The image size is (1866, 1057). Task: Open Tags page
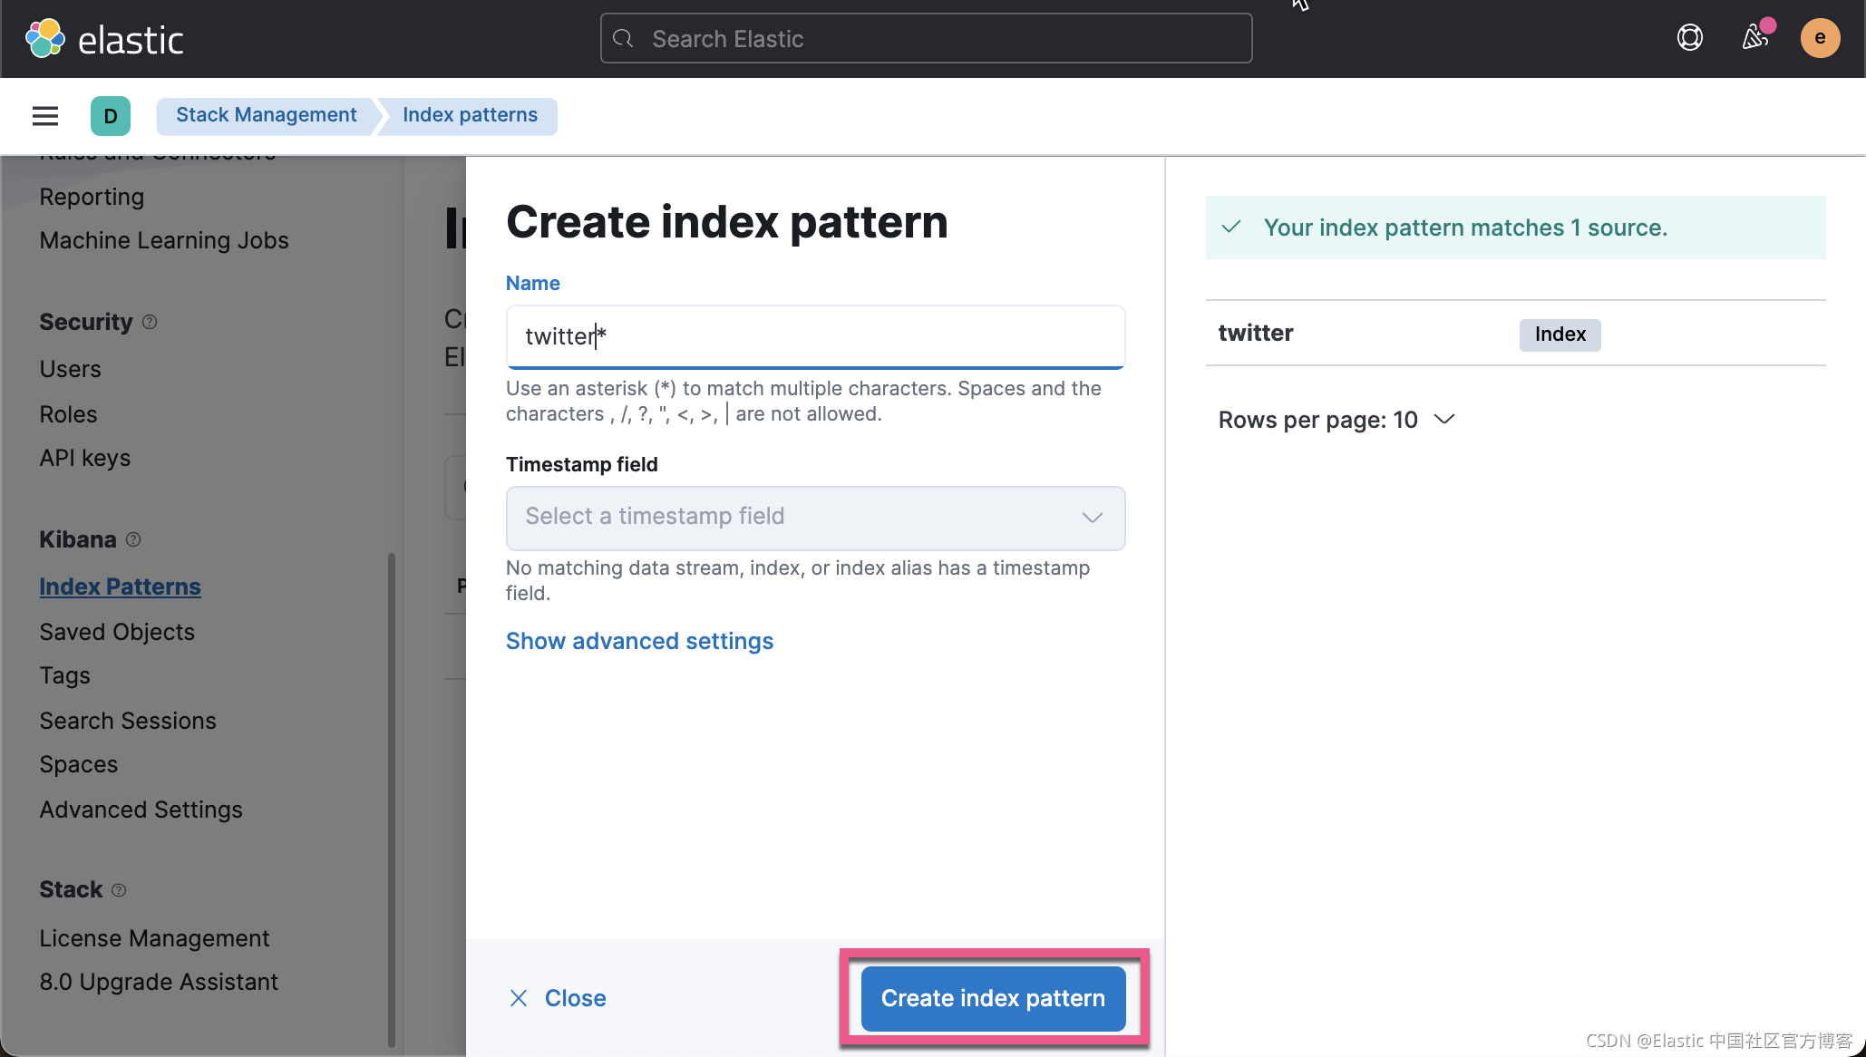click(64, 675)
